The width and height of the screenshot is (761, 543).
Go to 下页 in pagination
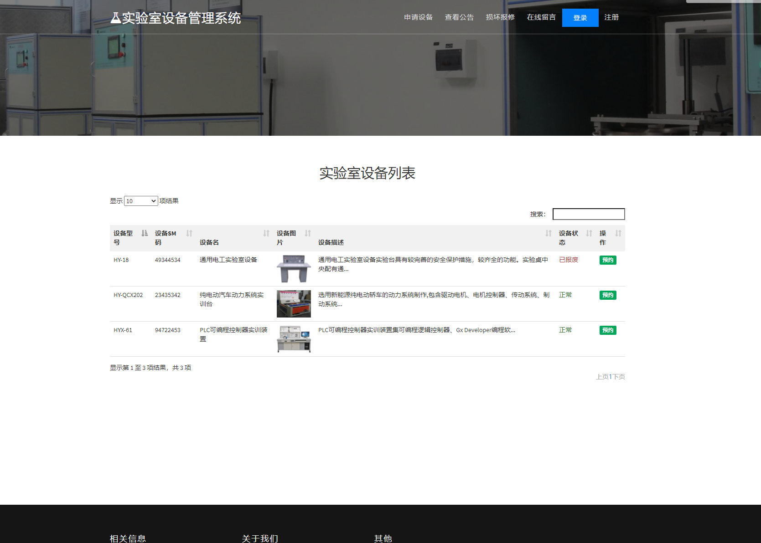point(619,377)
